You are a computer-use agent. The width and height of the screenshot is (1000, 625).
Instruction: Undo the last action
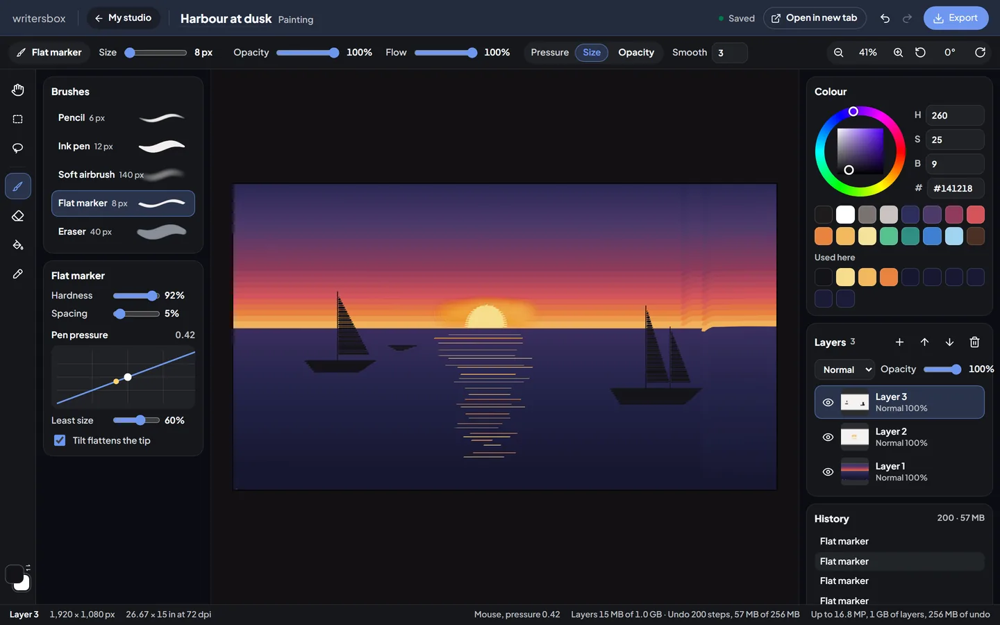tap(885, 19)
